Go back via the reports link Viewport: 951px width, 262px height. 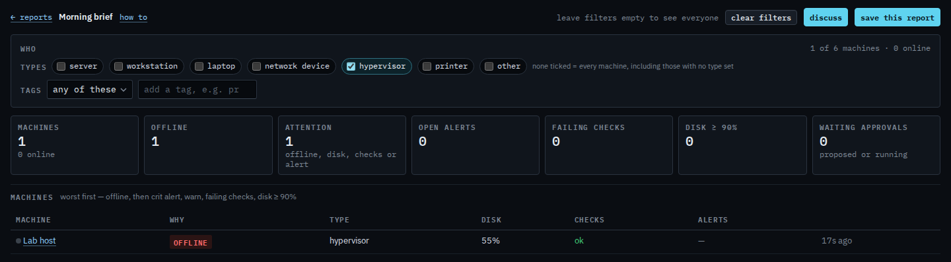click(x=31, y=17)
